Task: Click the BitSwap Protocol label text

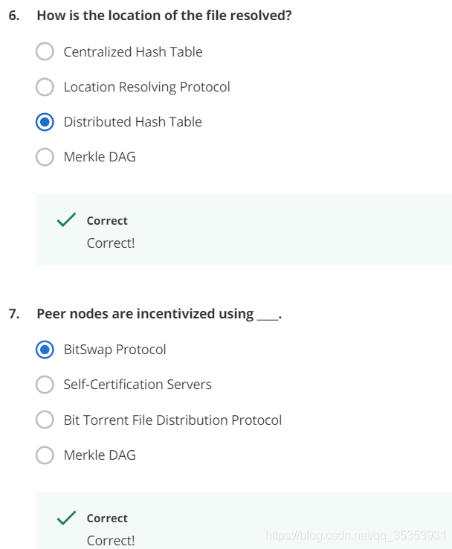Action: 114,350
